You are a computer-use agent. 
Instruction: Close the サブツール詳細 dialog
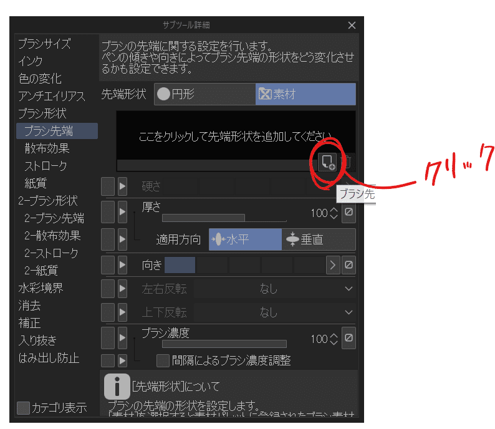pos(352,26)
